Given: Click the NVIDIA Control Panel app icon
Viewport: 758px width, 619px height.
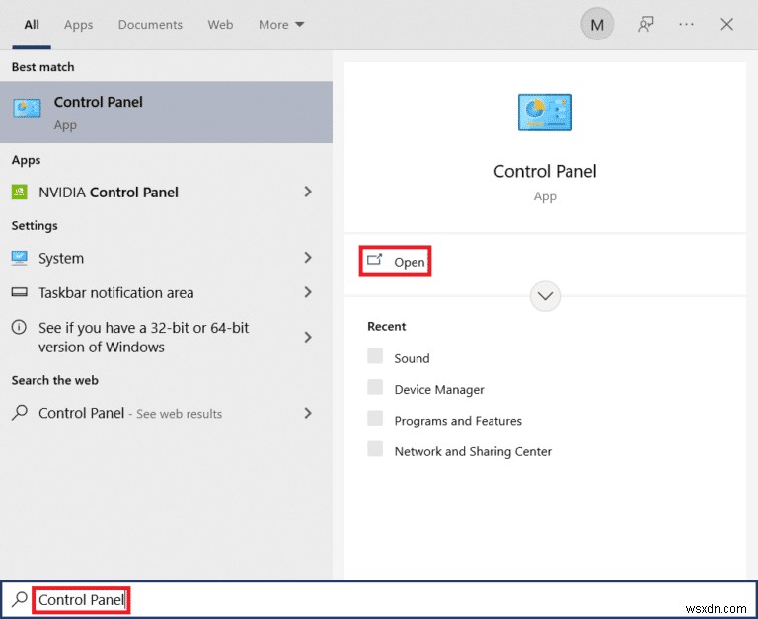Looking at the screenshot, I should 20,193.
